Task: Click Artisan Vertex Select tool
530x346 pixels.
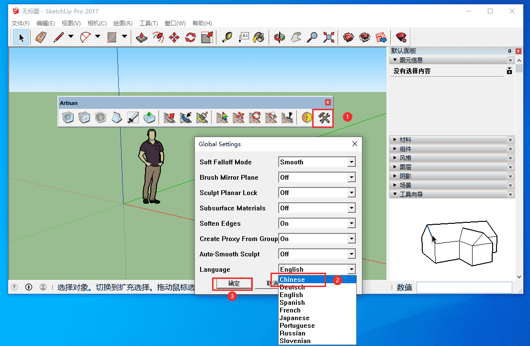Action: tap(222, 118)
